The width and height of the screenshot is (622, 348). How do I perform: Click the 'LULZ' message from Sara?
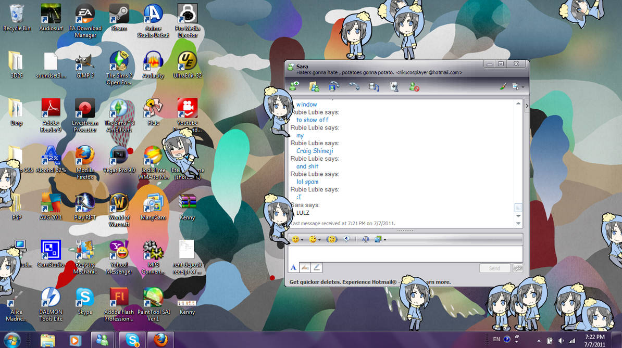pyautogui.click(x=303, y=213)
